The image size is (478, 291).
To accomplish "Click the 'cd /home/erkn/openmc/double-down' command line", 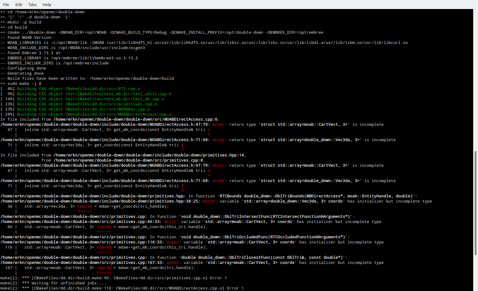I will point(42,12).
